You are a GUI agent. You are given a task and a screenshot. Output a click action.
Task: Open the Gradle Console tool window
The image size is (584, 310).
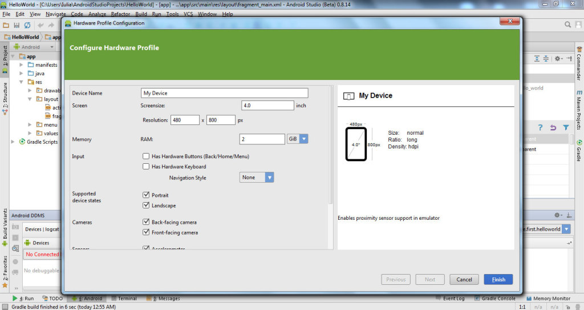495,299
